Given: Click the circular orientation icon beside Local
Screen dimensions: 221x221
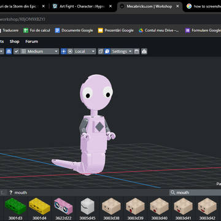Looking at the screenshot, I should 70,52.
